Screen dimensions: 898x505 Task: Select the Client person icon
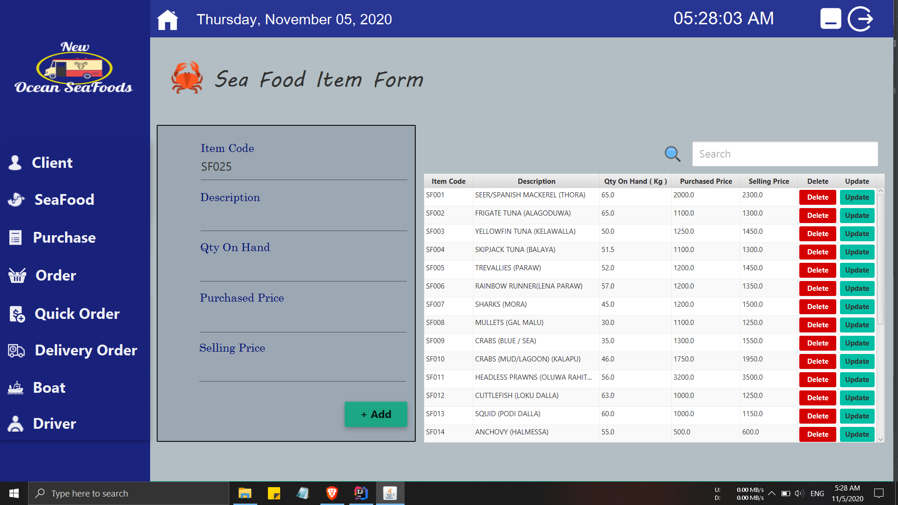pos(15,162)
